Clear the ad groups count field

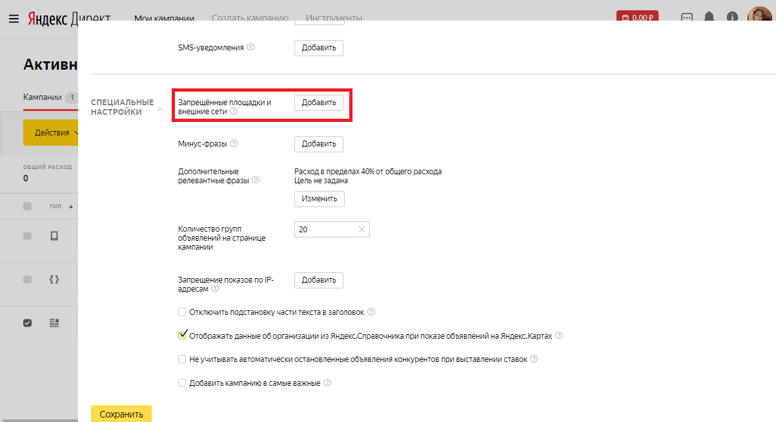point(362,229)
